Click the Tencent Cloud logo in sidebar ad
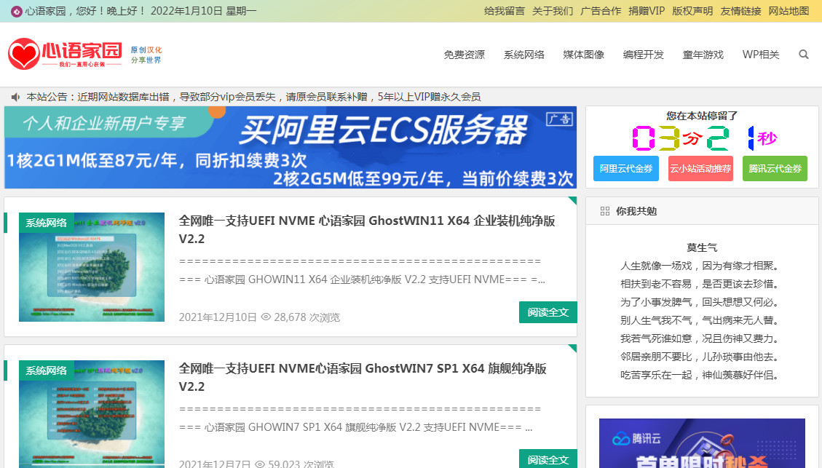This screenshot has width=822, height=468. coord(636,439)
